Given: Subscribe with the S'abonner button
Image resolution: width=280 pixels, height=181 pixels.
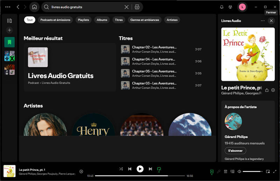Looking at the screenshot, I should point(235,151).
